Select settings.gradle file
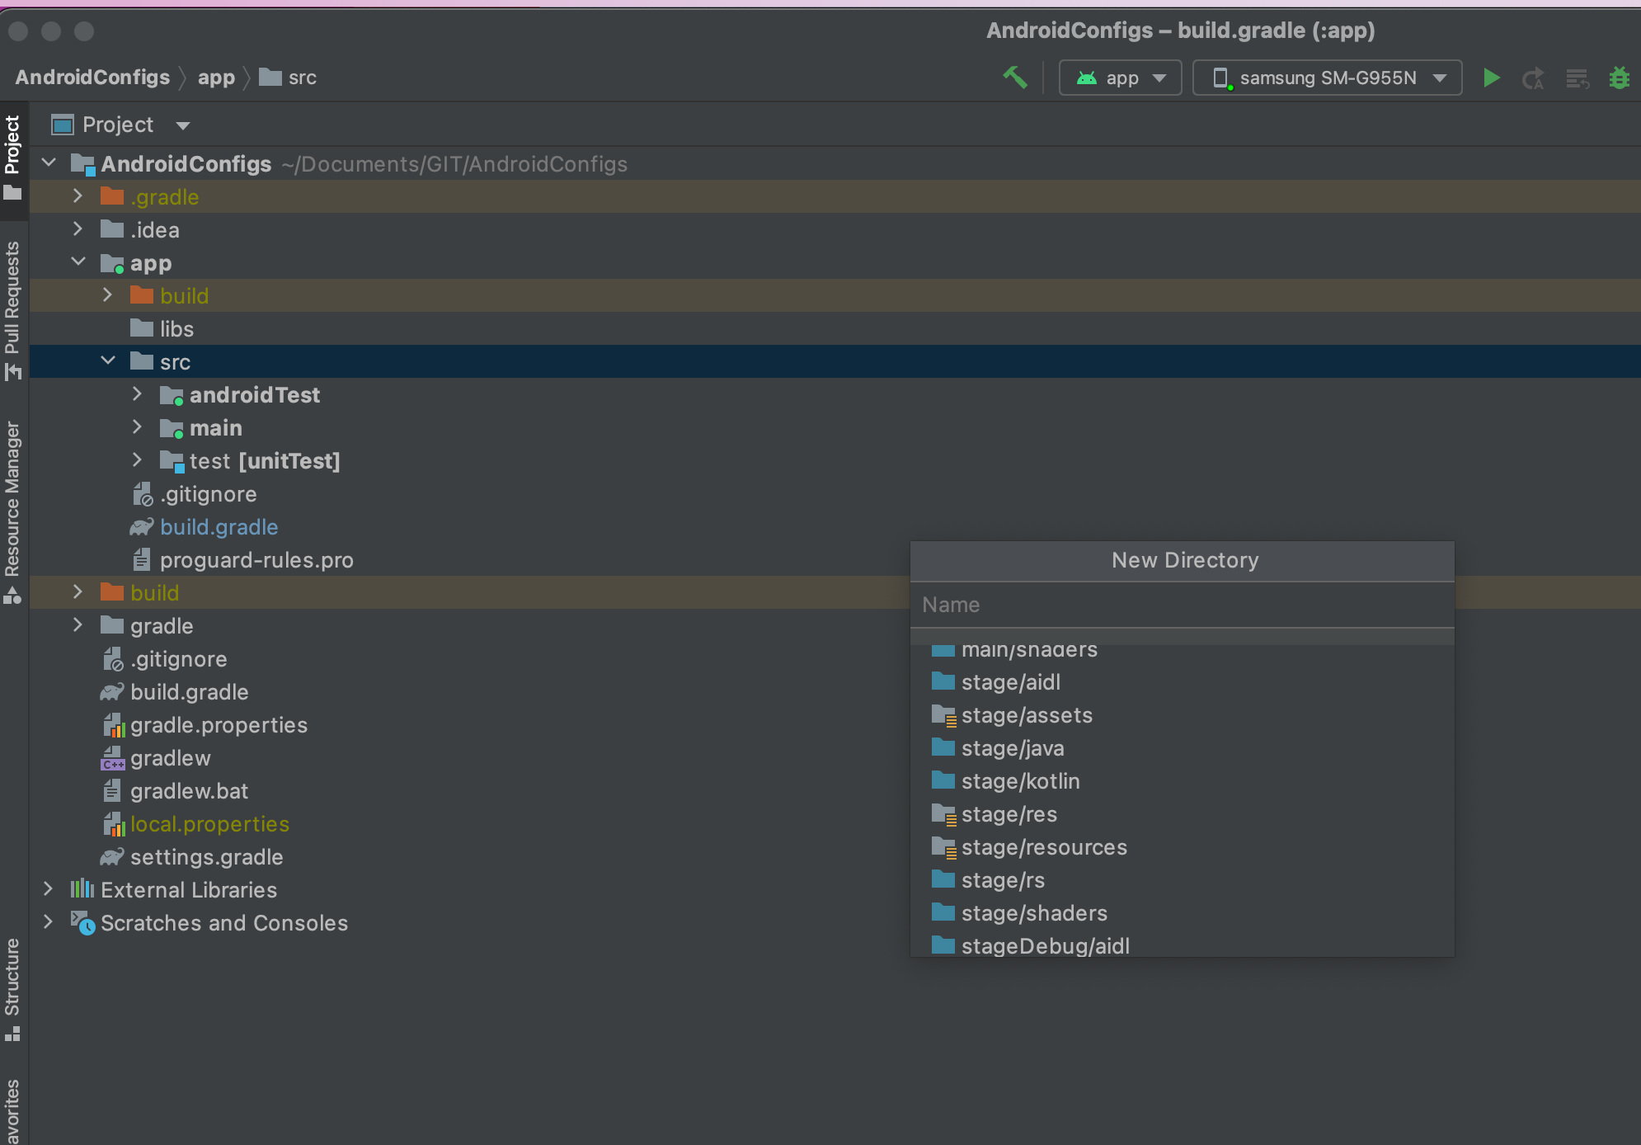Image resolution: width=1641 pixels, height=1145 pixels. [x=206, y=856]
